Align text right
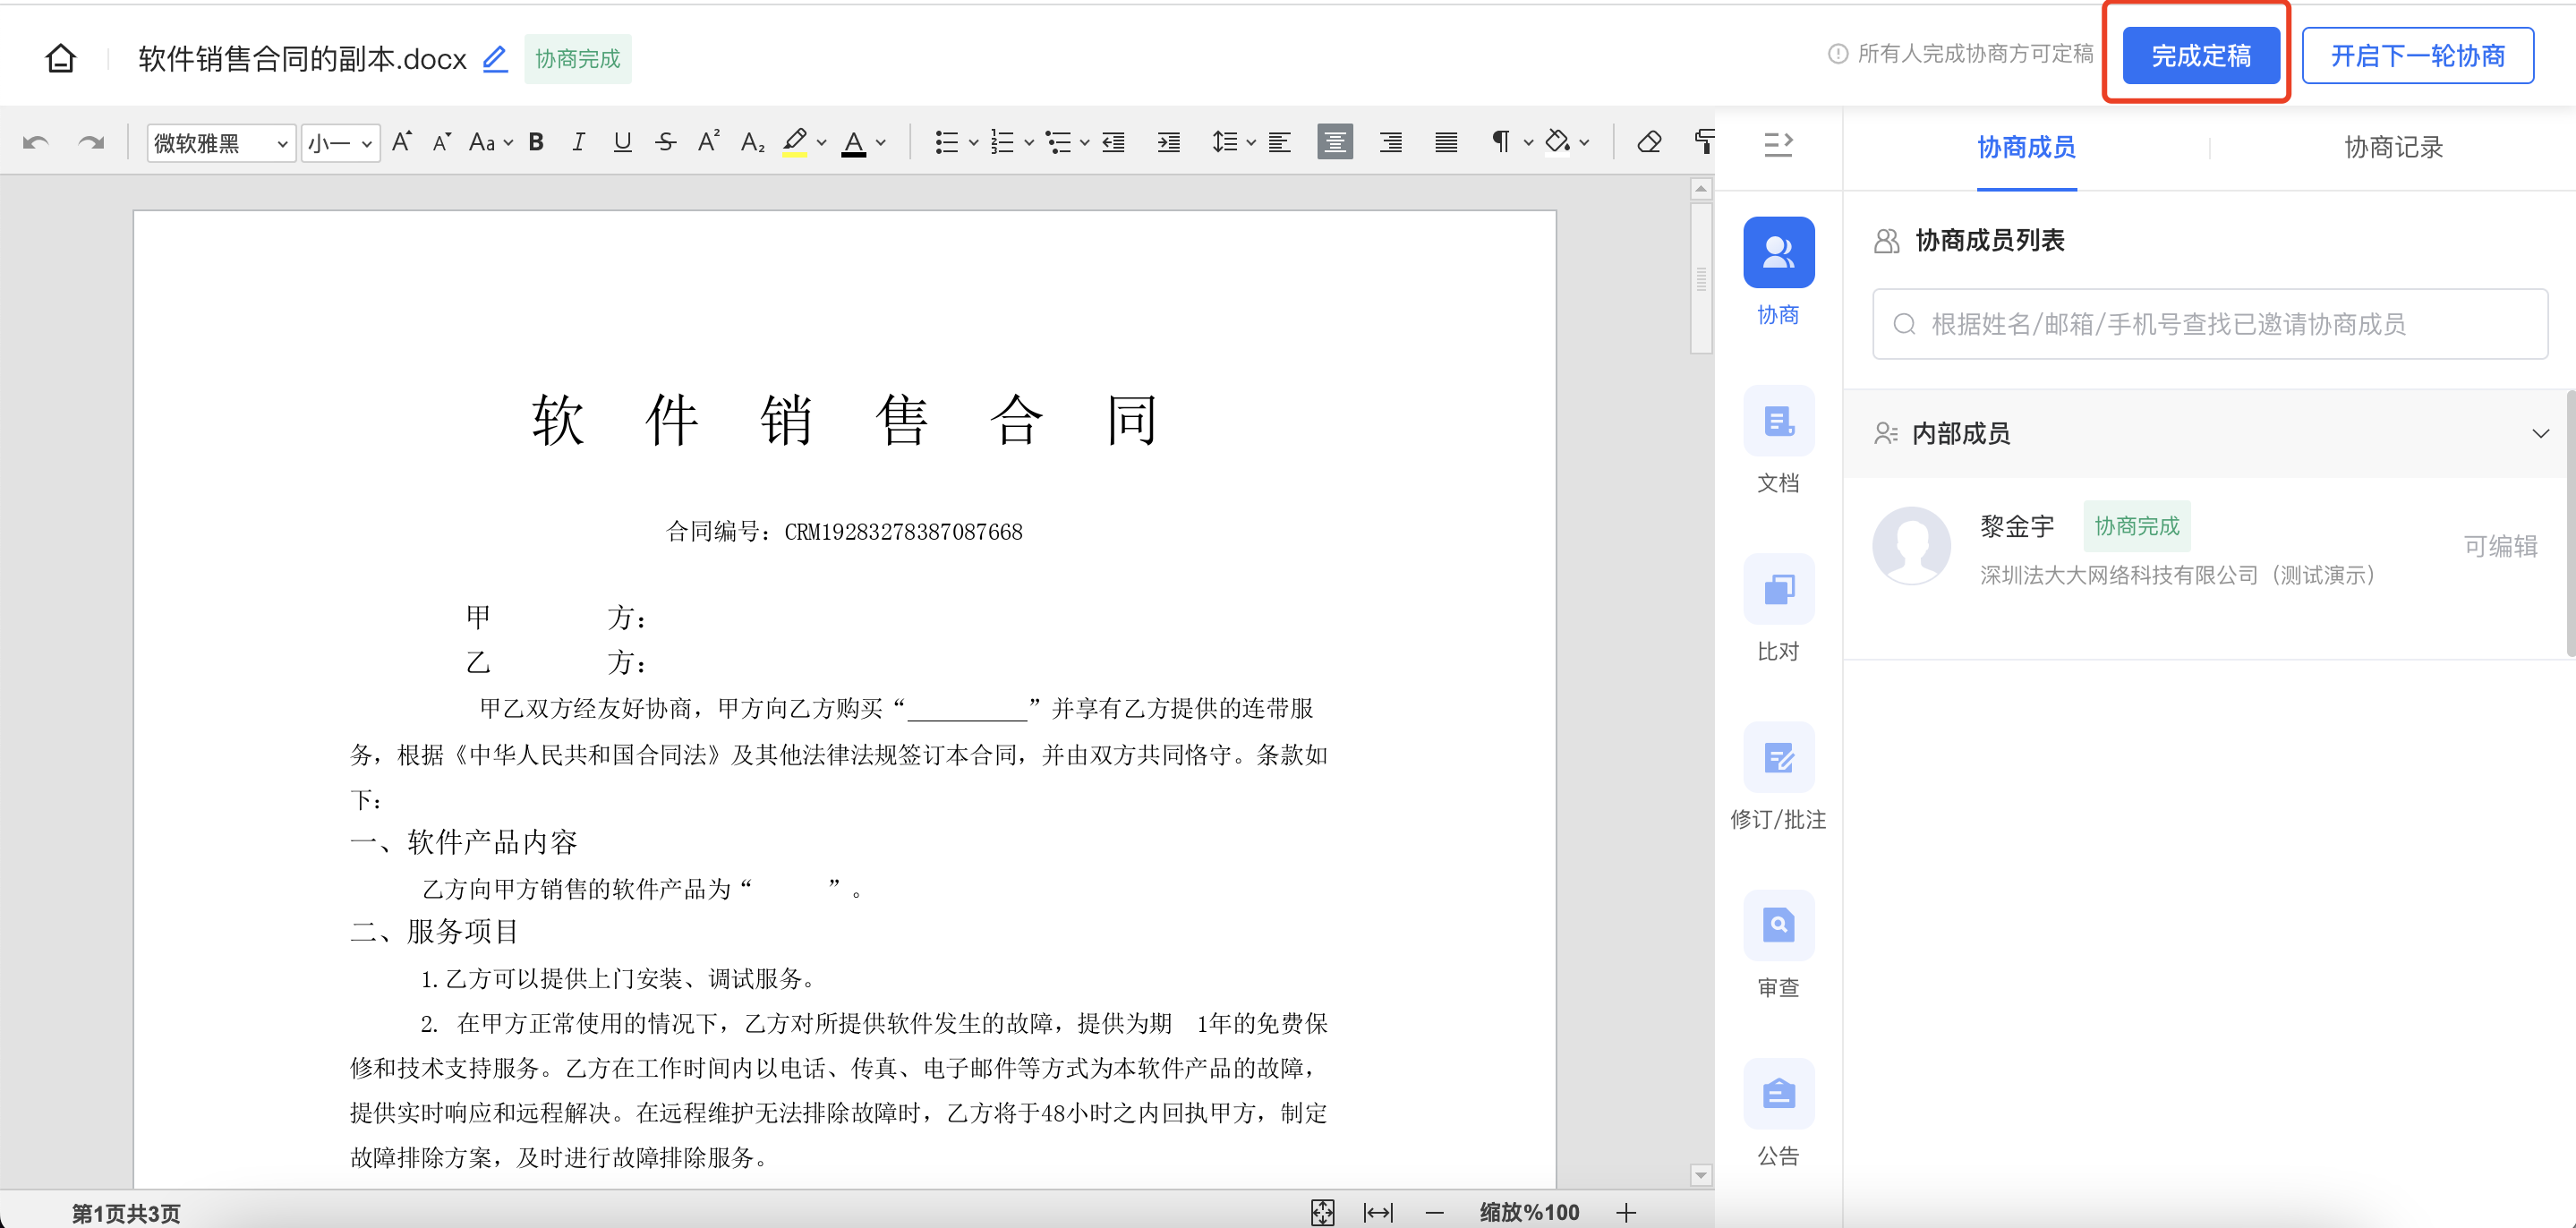 (x=1391, y=142)
